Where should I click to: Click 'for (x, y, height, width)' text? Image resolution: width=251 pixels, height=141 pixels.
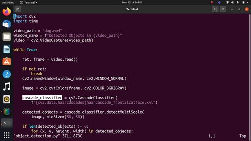coord(59,131)
